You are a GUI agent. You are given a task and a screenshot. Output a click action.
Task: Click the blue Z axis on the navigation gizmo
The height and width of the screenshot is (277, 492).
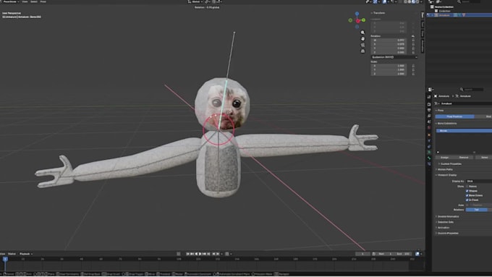tap(357, 14)
